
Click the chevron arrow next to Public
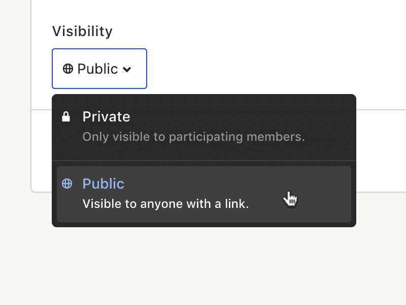tap(127, 69)
